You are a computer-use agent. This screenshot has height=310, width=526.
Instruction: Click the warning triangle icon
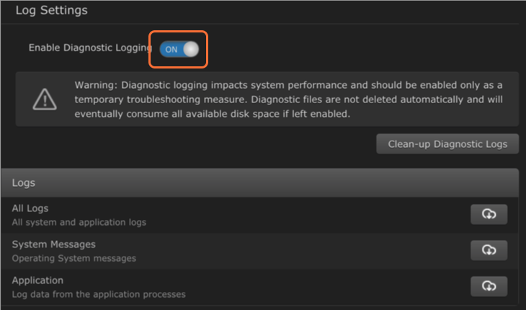pos(44,99)
